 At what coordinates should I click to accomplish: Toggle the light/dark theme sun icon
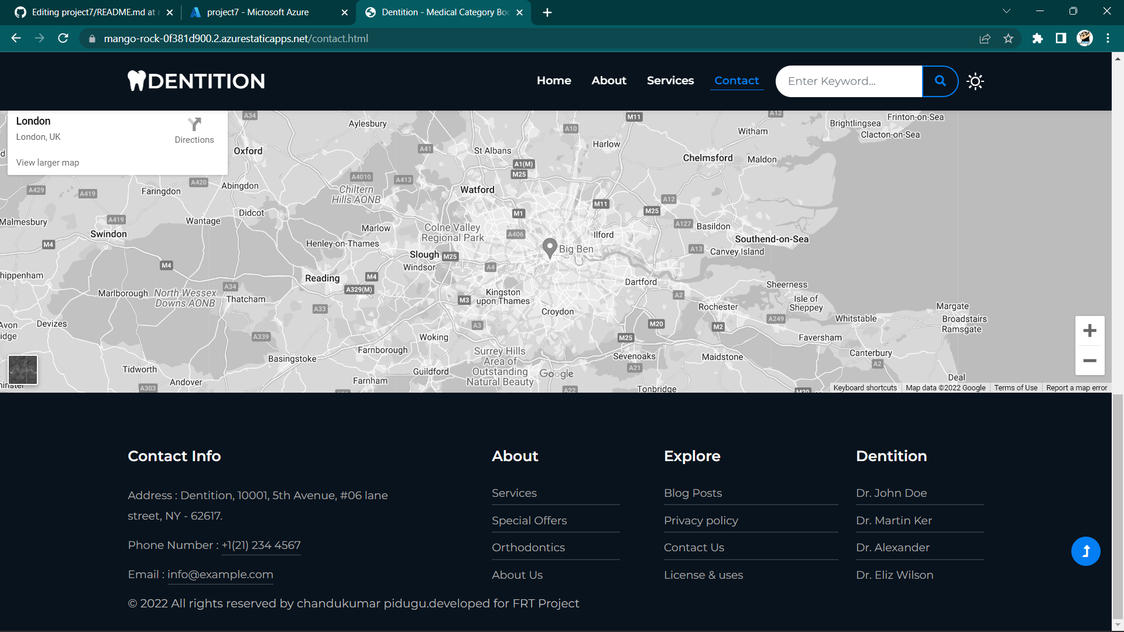pos(975,81)
